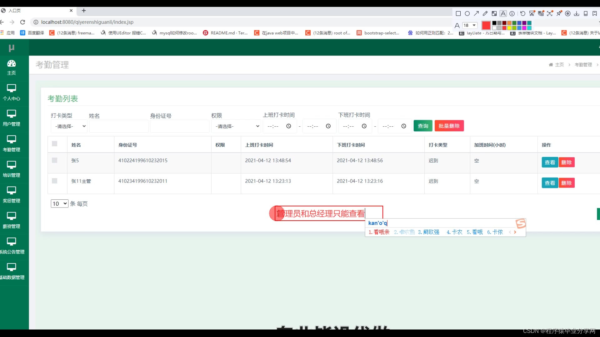
Task: Check the select-all checkbox in table header
Action: (55, 144)
